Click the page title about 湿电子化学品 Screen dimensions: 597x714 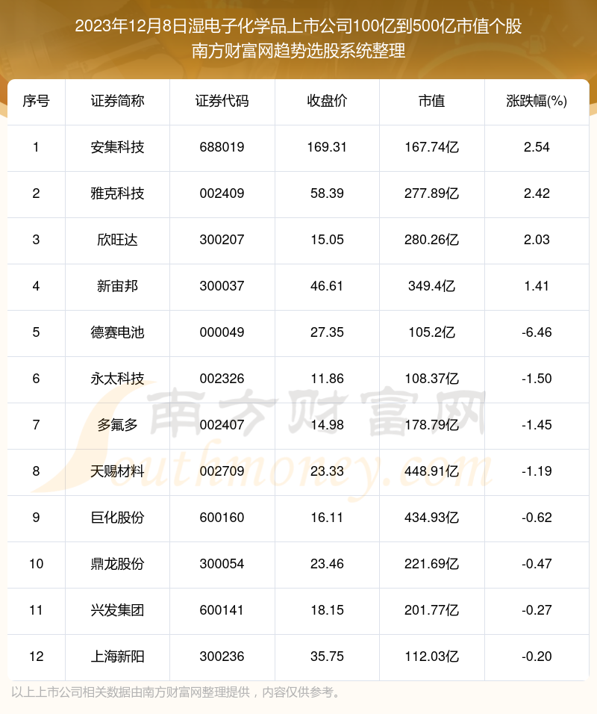pos(298,26)
